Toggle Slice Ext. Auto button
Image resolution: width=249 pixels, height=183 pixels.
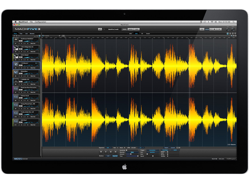click(x=132, y=152)
